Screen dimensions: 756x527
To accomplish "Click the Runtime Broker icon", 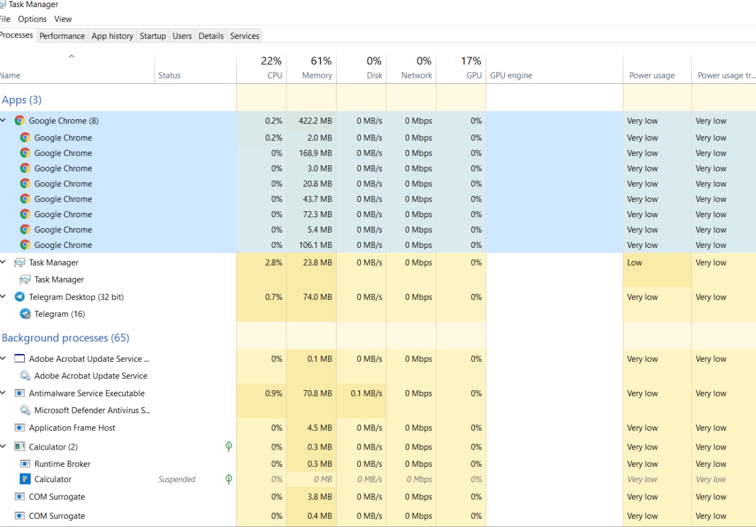I will click(25, 464).
